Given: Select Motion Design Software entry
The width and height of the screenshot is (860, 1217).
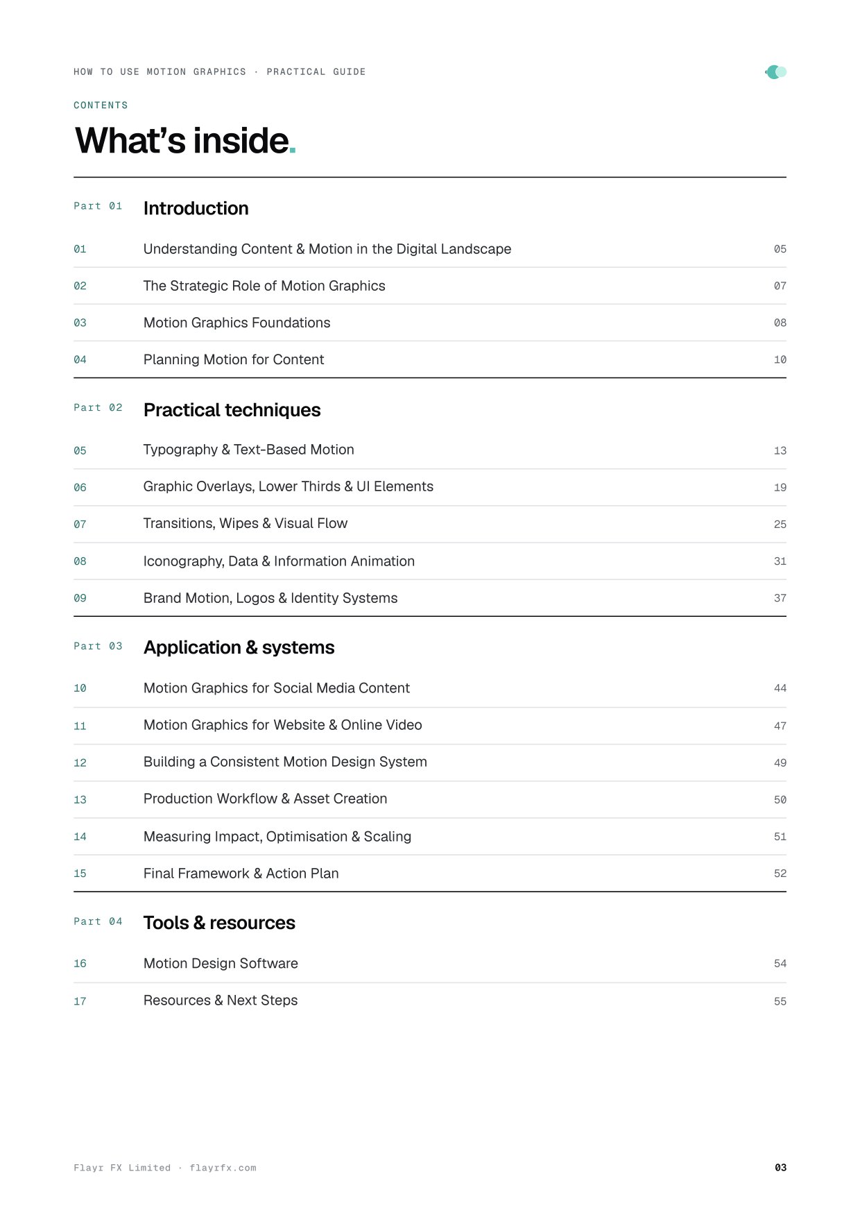Looking at the screenshot, I should (x=430, y=964).
